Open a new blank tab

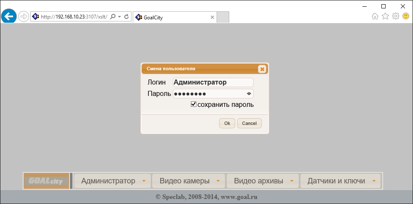tap(223, 17)
